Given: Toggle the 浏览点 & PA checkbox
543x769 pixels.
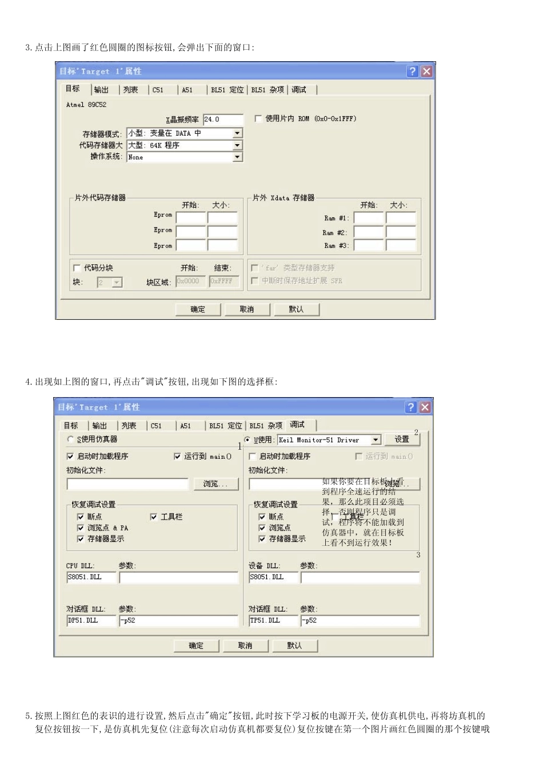Looking at the screenshot, I should (81, 528).
